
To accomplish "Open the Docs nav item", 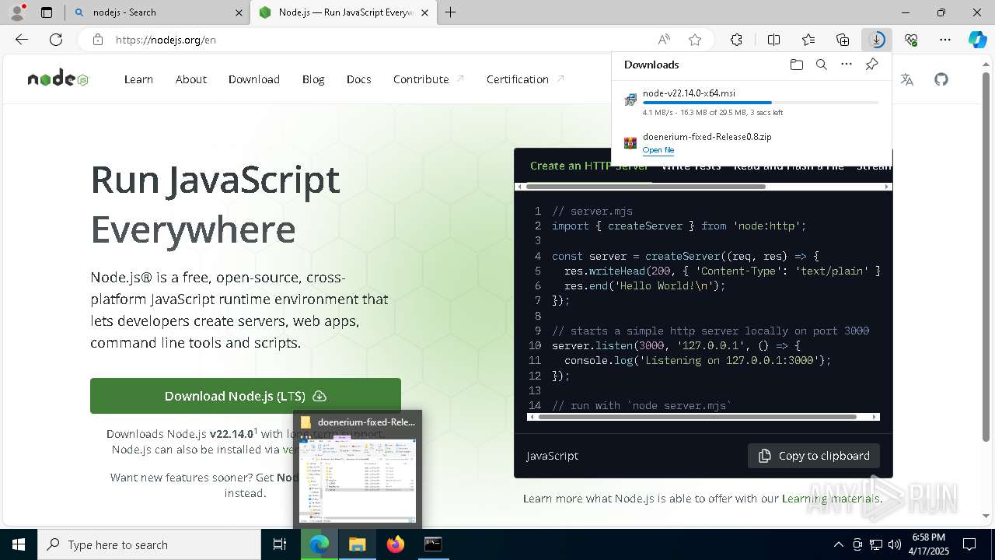I will (358, 79).
